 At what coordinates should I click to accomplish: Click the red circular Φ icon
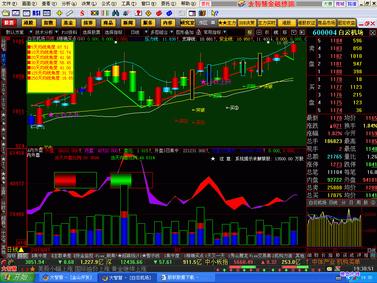(x=159, y=13)
